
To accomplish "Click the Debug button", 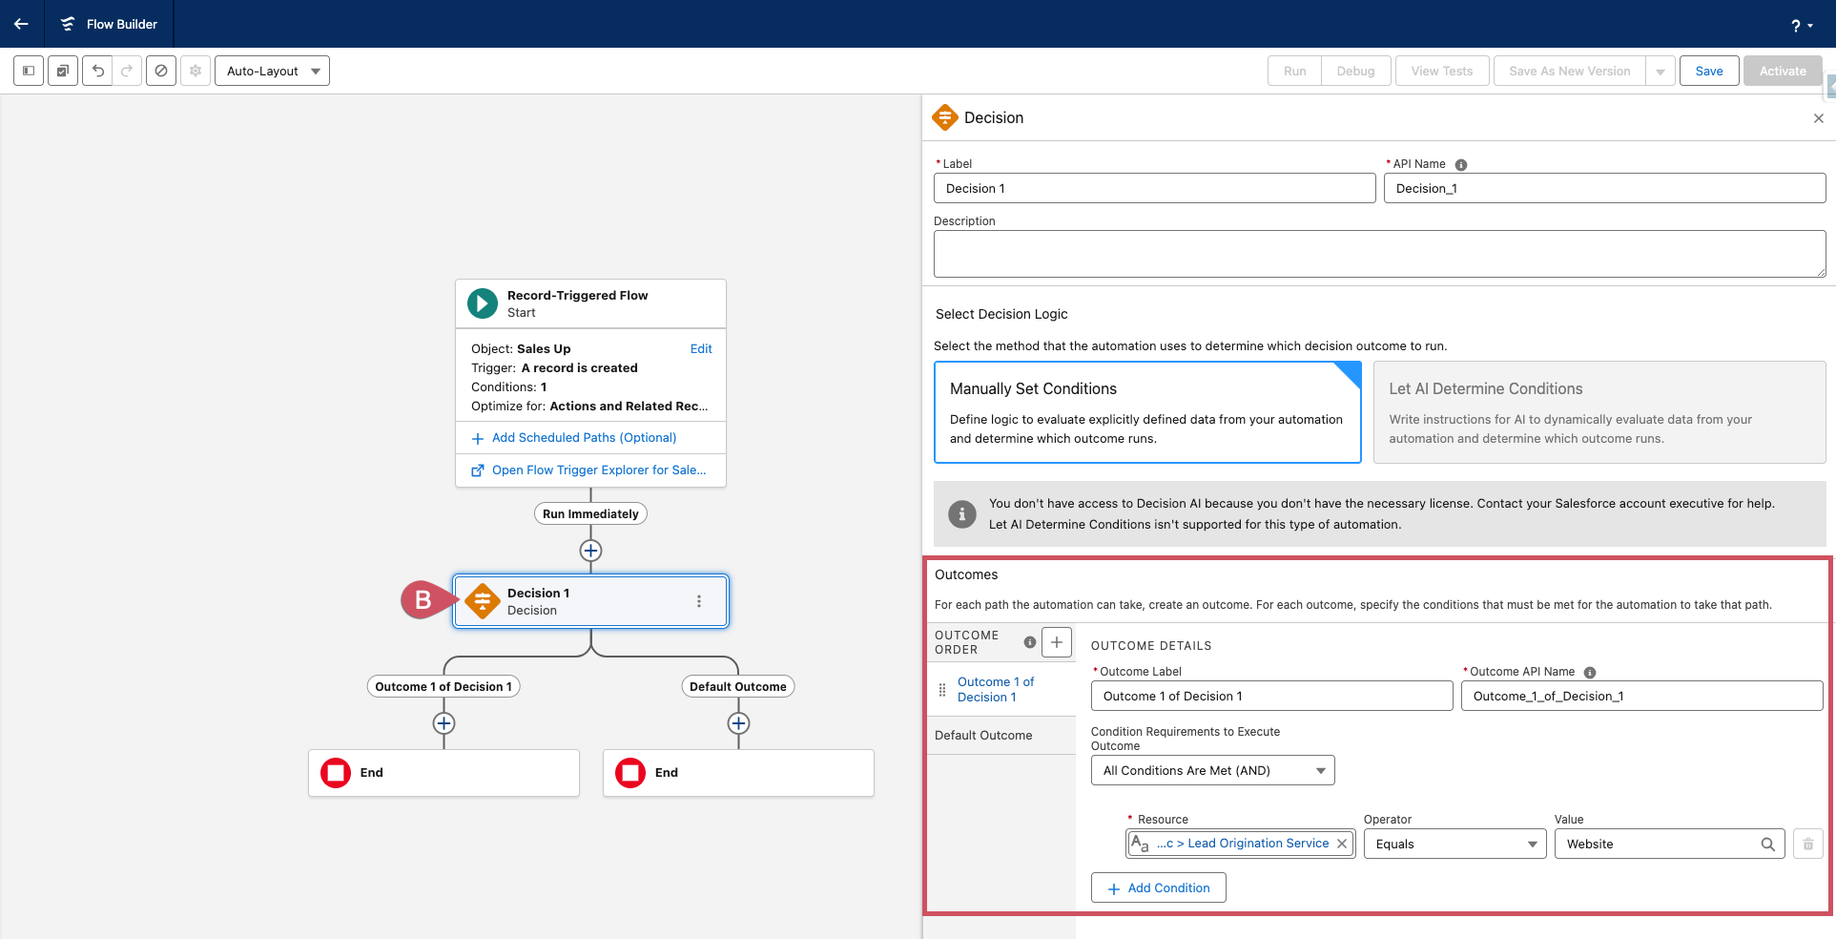I will [x=1355, y=71].
